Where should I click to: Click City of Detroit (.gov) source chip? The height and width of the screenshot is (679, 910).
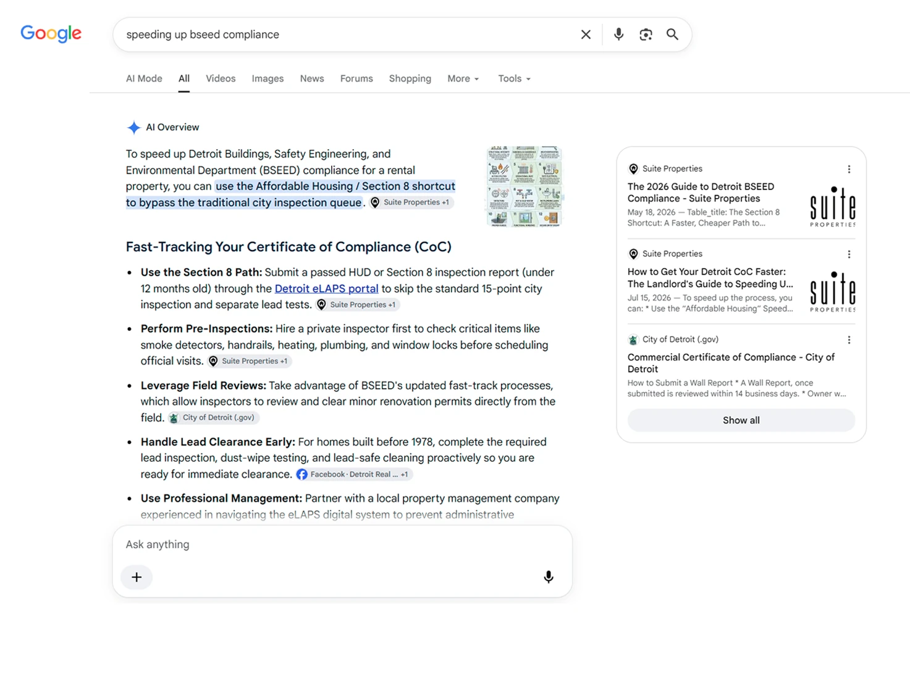tap(213, 418)
